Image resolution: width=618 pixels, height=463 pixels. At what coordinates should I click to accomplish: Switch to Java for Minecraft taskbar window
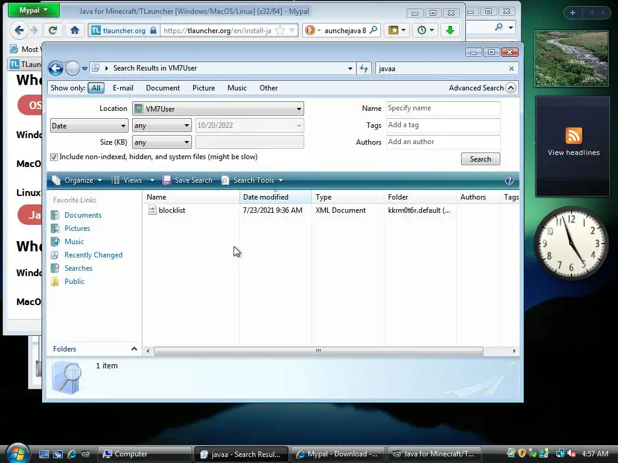click(x=435, y=454)
